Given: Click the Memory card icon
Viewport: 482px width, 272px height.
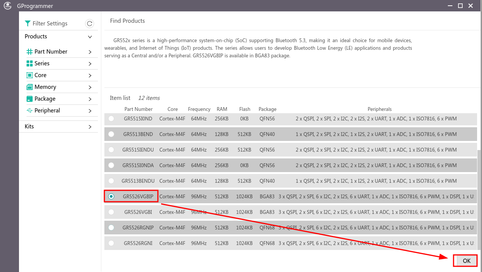Looking at the screenshot, I should 29,87.
